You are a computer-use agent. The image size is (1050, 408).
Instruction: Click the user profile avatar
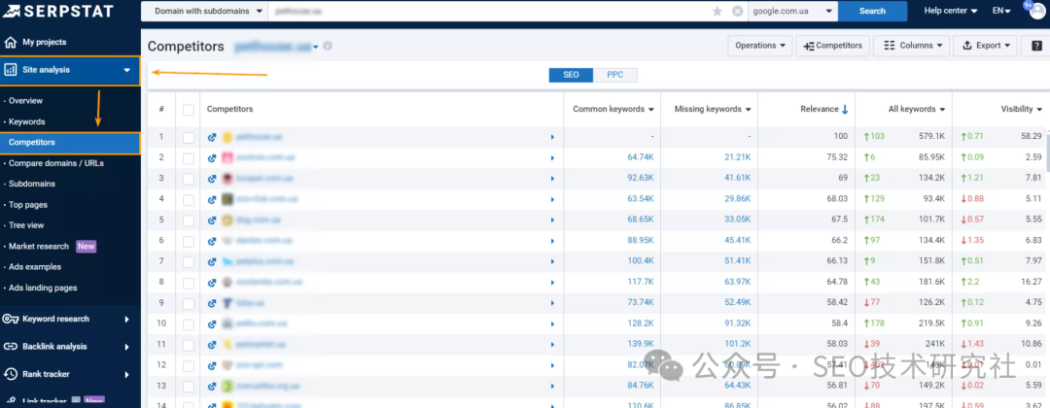(1030, 10)
